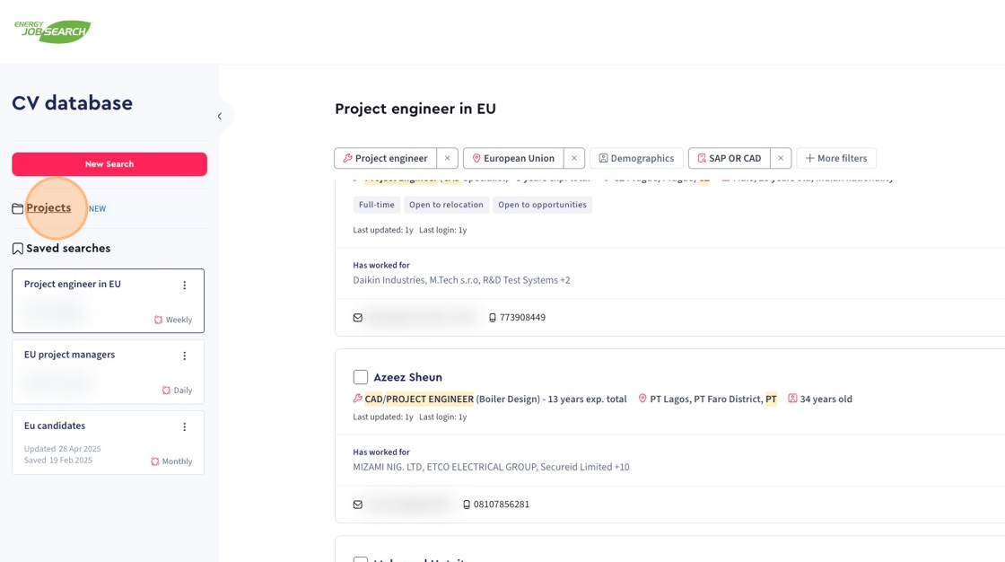1005x562 pixels.
Task: Click the Monthly alert refresh icon
Action: tap(155, 461)
